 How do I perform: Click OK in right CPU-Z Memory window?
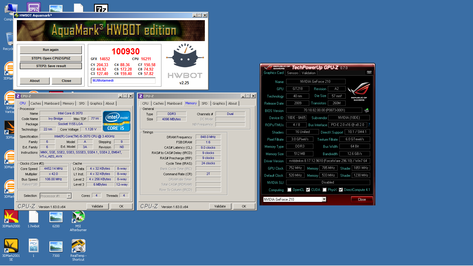tap(244, 206)
